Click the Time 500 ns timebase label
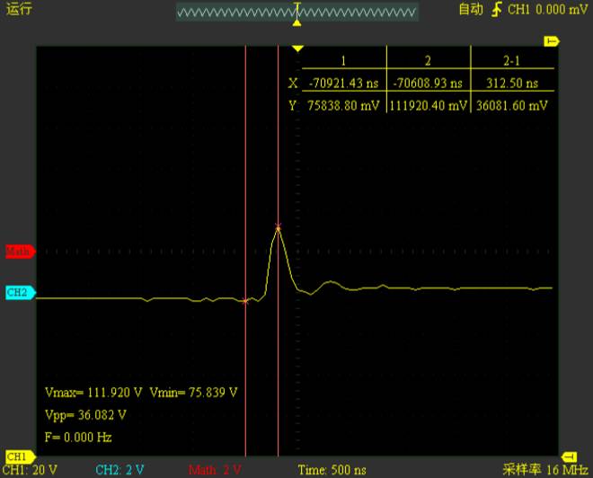Viewport: 593px width, 478px height. pos(332,470)
